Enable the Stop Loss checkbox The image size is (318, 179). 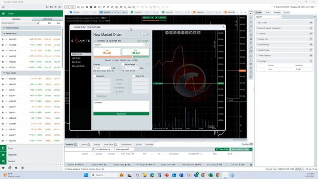(x=95, y=76)
